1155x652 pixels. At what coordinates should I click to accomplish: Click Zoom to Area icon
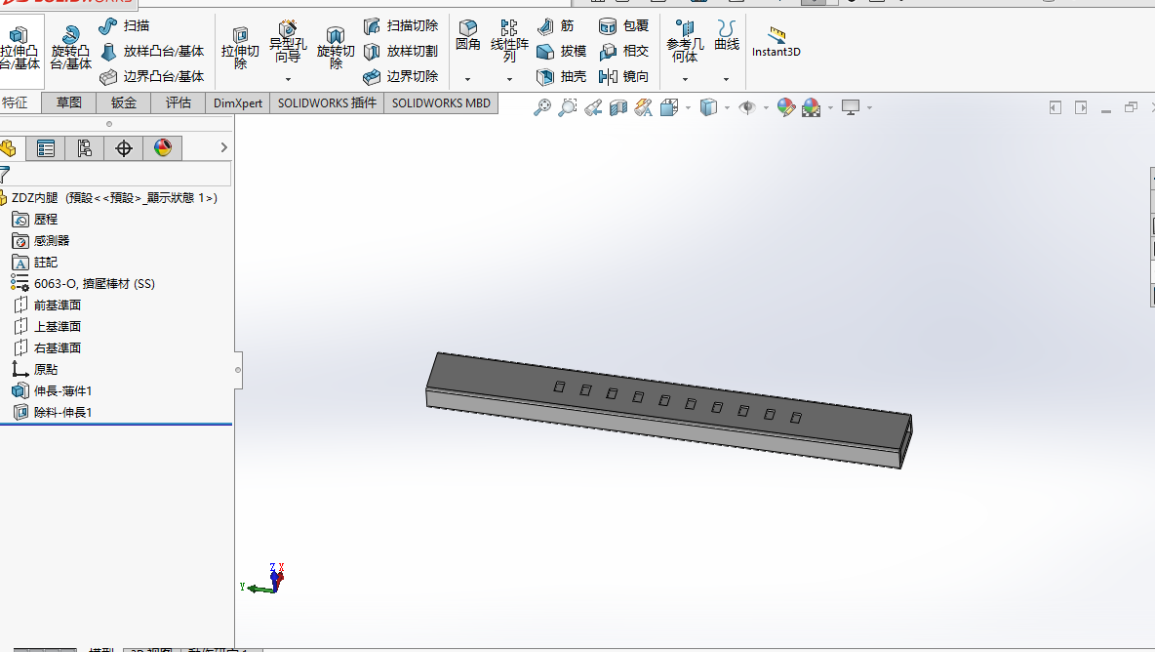pos(567,107)
